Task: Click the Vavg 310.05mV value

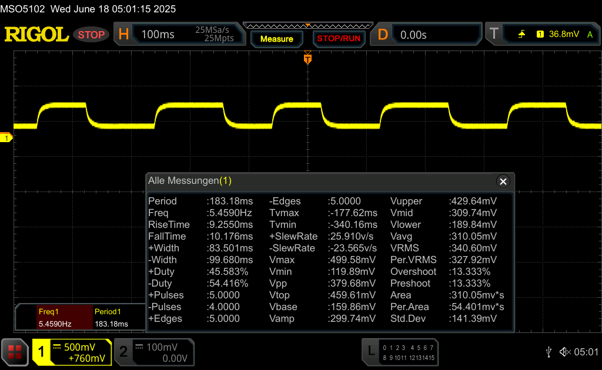Action: click(x=473, y=237)
